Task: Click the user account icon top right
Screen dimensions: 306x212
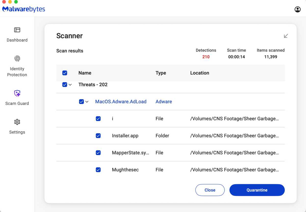Action: click(297, 9)
